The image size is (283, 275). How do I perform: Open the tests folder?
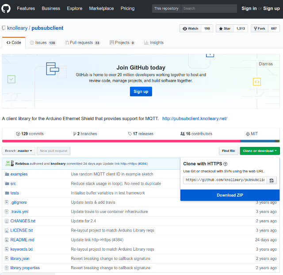(x=15, y=193)
